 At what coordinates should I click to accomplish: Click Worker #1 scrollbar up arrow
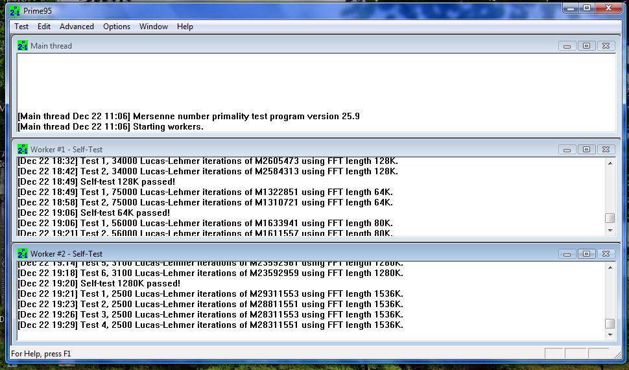(x=610, y=163)
